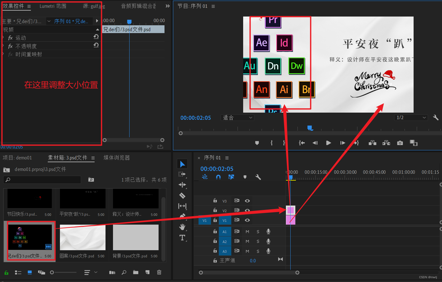Mute audio track A1

[x=247, y=231]
